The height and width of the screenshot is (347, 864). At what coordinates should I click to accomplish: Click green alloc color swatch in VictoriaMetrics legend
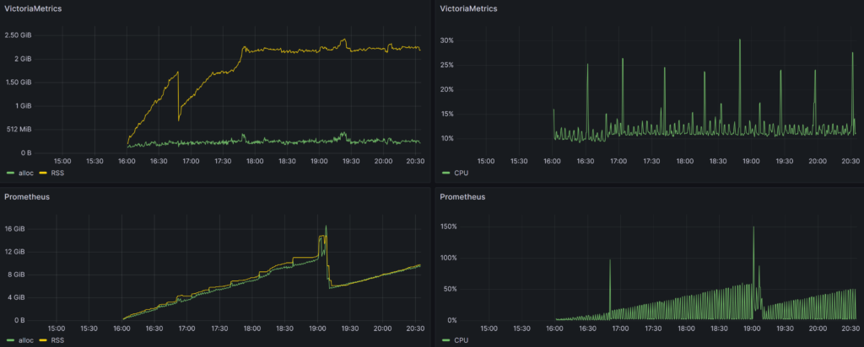click(x=9, y=173)
